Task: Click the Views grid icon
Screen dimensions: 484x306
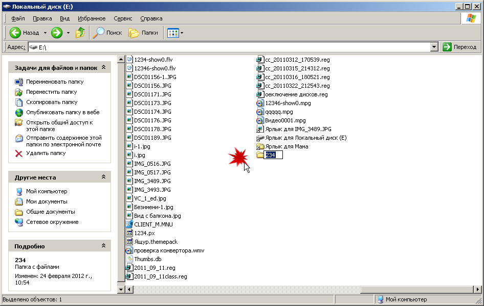Action: coord(173,33)
